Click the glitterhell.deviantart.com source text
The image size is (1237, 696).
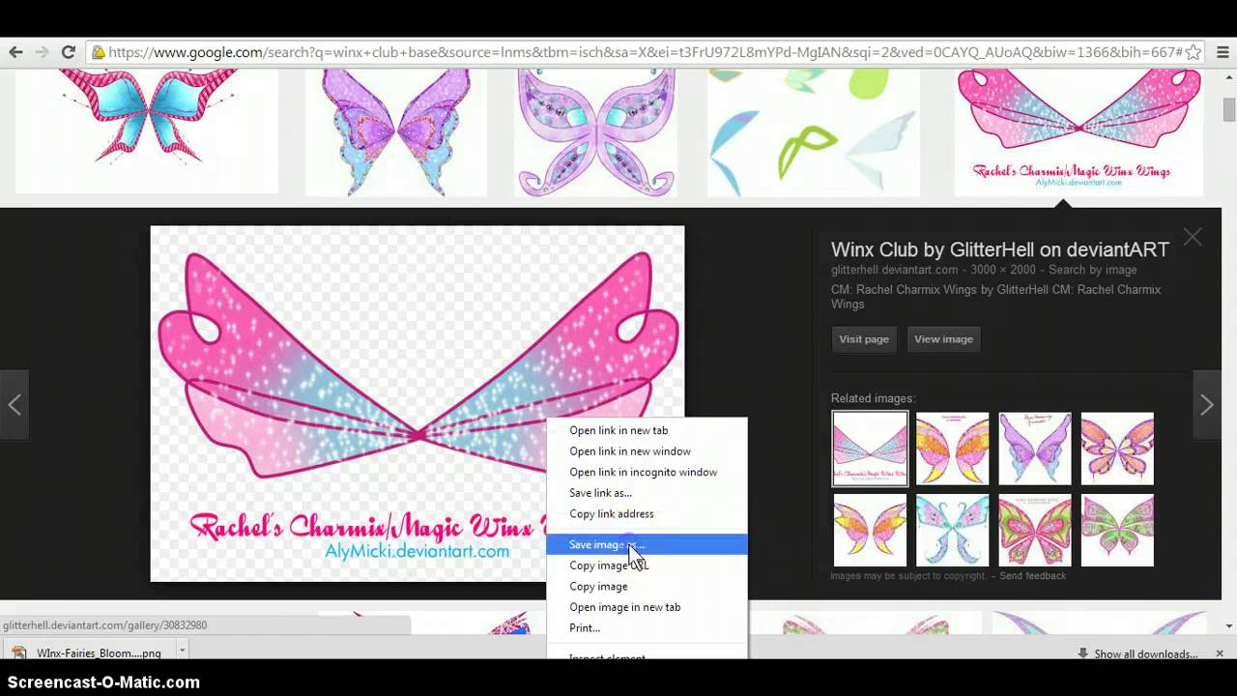pos(894,270)
